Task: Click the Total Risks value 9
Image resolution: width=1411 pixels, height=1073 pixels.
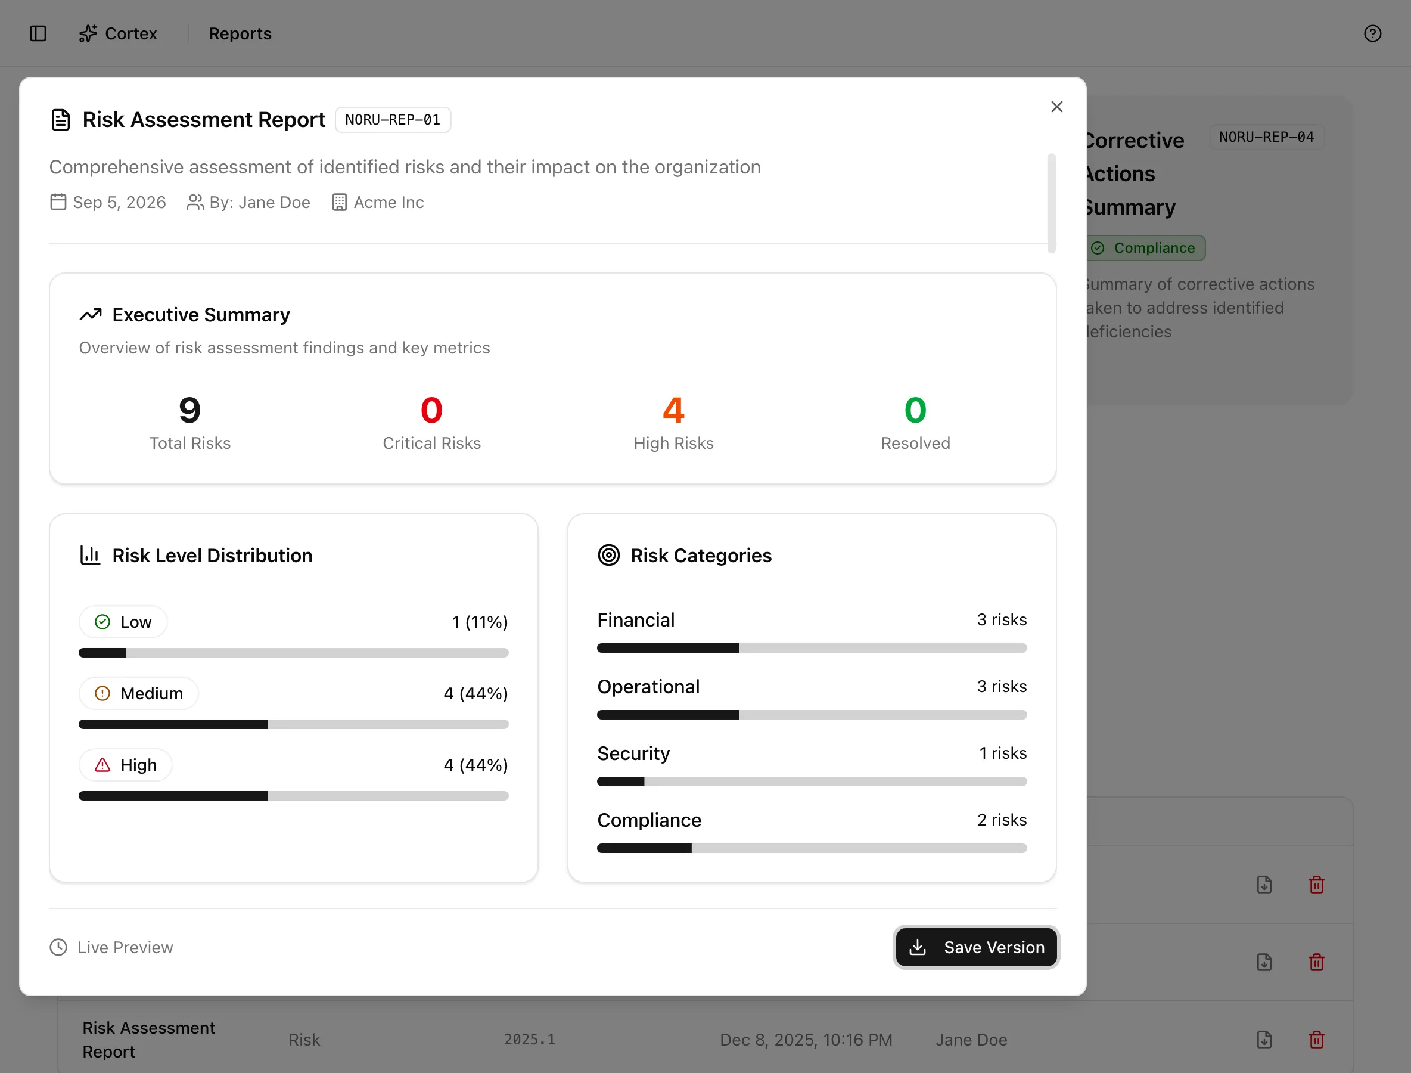Action: coord(189,410)
